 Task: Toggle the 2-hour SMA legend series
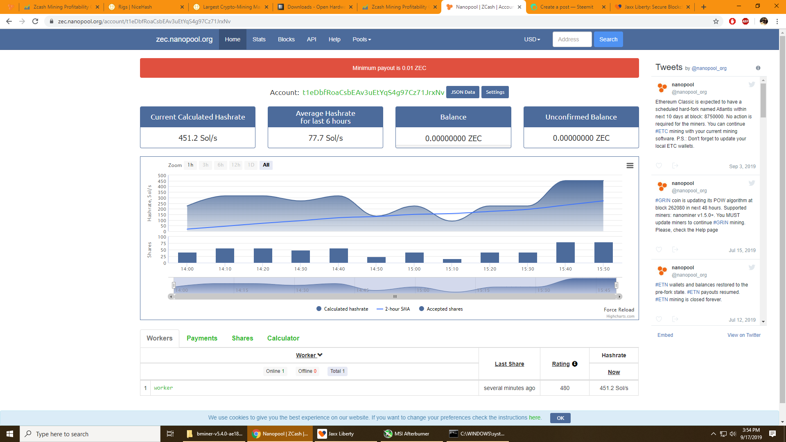point(393,309)
